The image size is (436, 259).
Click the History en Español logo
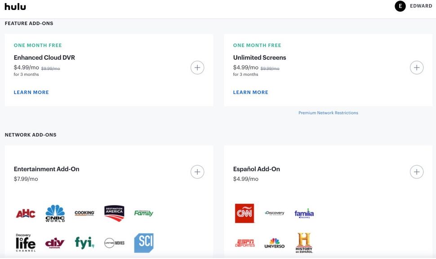pos(304,243)
